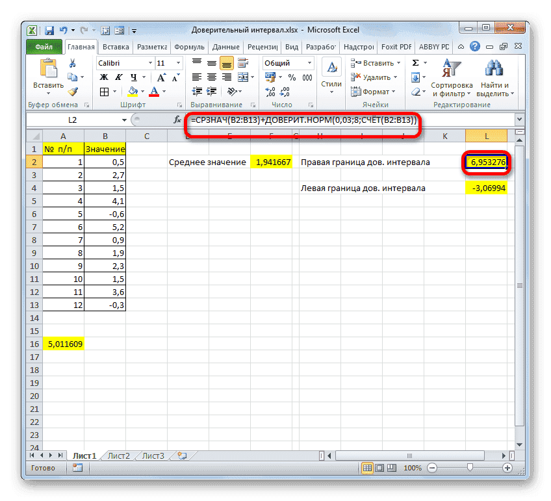Click the Вставить (Insert cells) button
This screenshot has width=551, height=501.
point(378,62)
